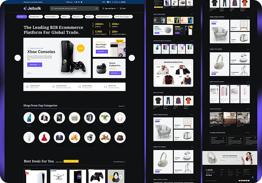
Task: Open the YouTube follow icon
Action: [x=81, y=2]
